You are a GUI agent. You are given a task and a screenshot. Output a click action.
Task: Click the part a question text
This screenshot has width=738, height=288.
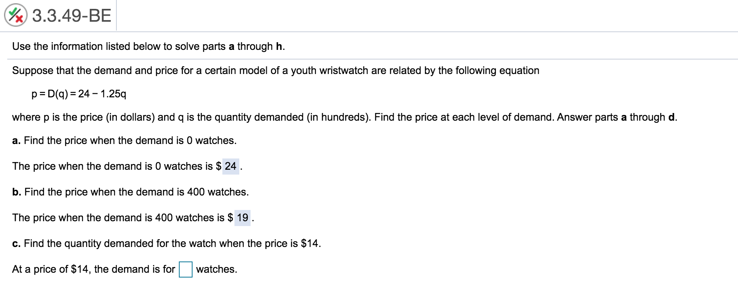point(124,140)
